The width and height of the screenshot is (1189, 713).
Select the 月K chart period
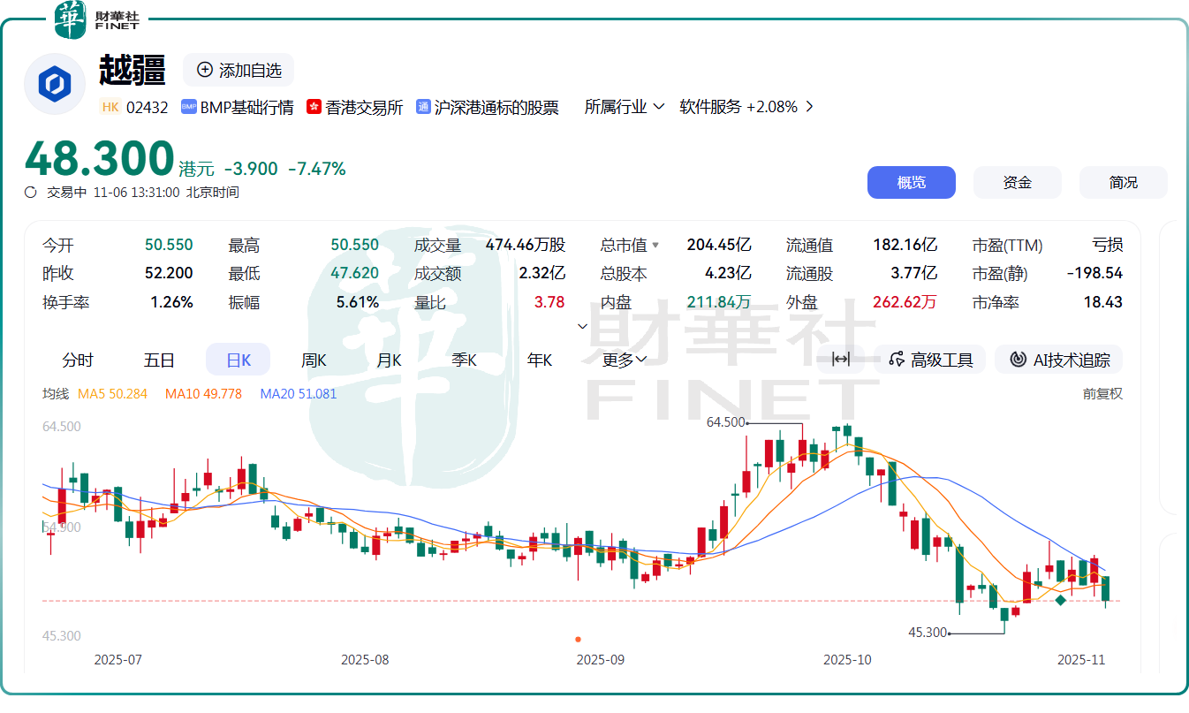click(x=389, y=360)
